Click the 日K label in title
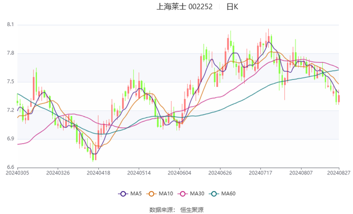The image size is (353, 214). pos(232,7)
